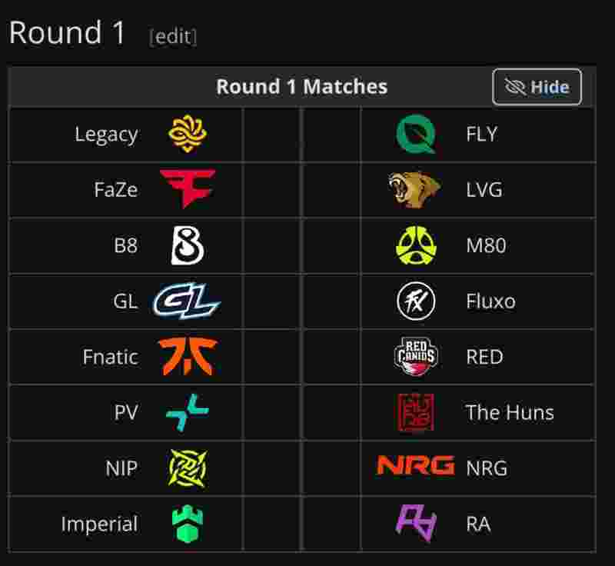Image resolution: width=615 pixels, height=566 pixels.
Task: Click the B8 team logo
Action: [x=188, y=246]
